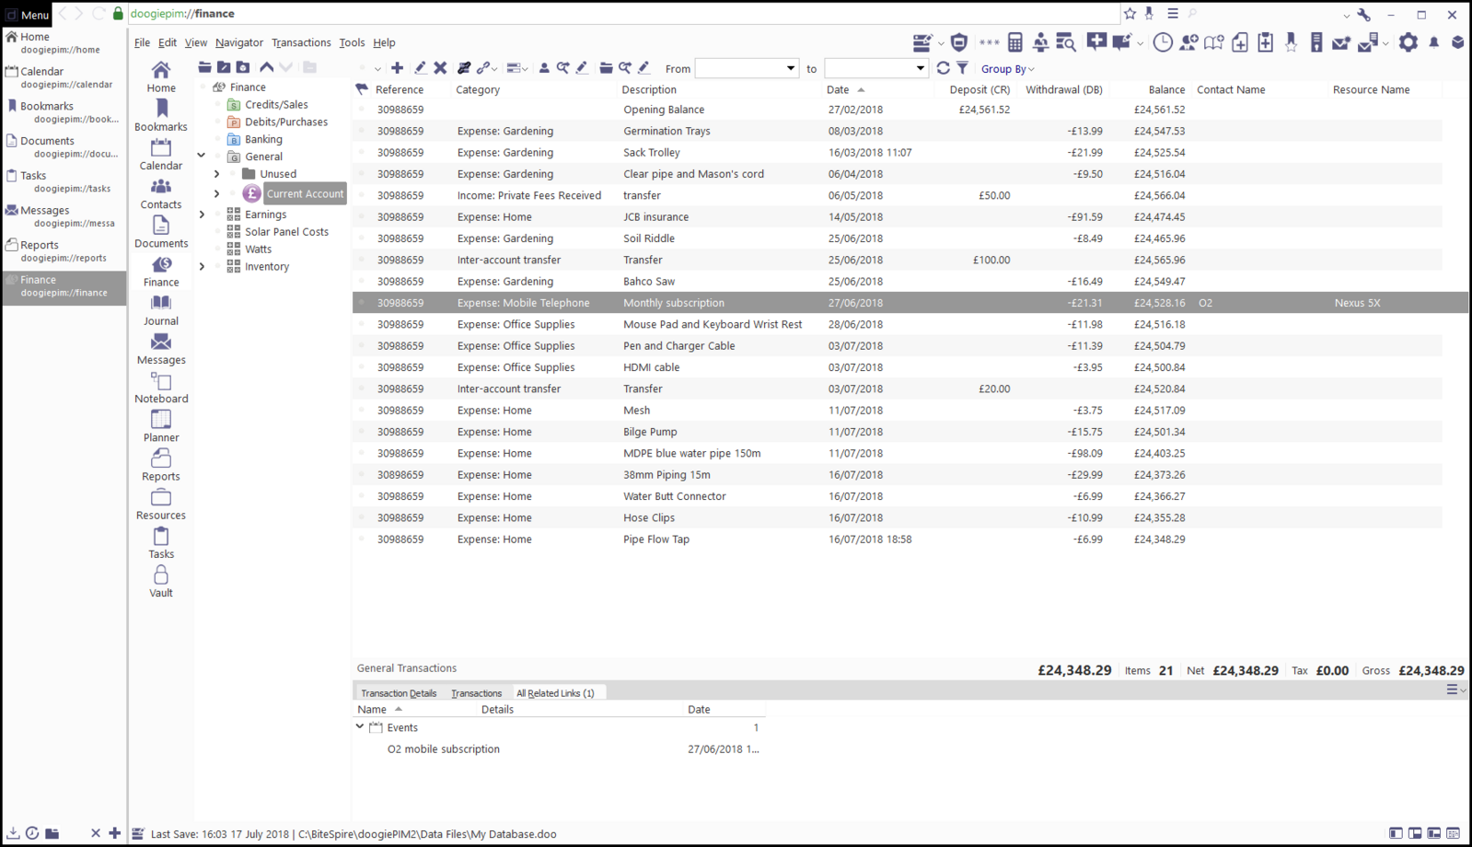Toggle the pin icon in address bar
This screenshot has height=847, width=1472.
tap(1149, 14)
